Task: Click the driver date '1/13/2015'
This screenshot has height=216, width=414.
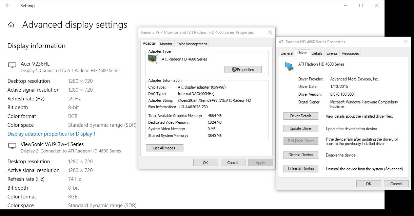Action: tap(338, 87)
